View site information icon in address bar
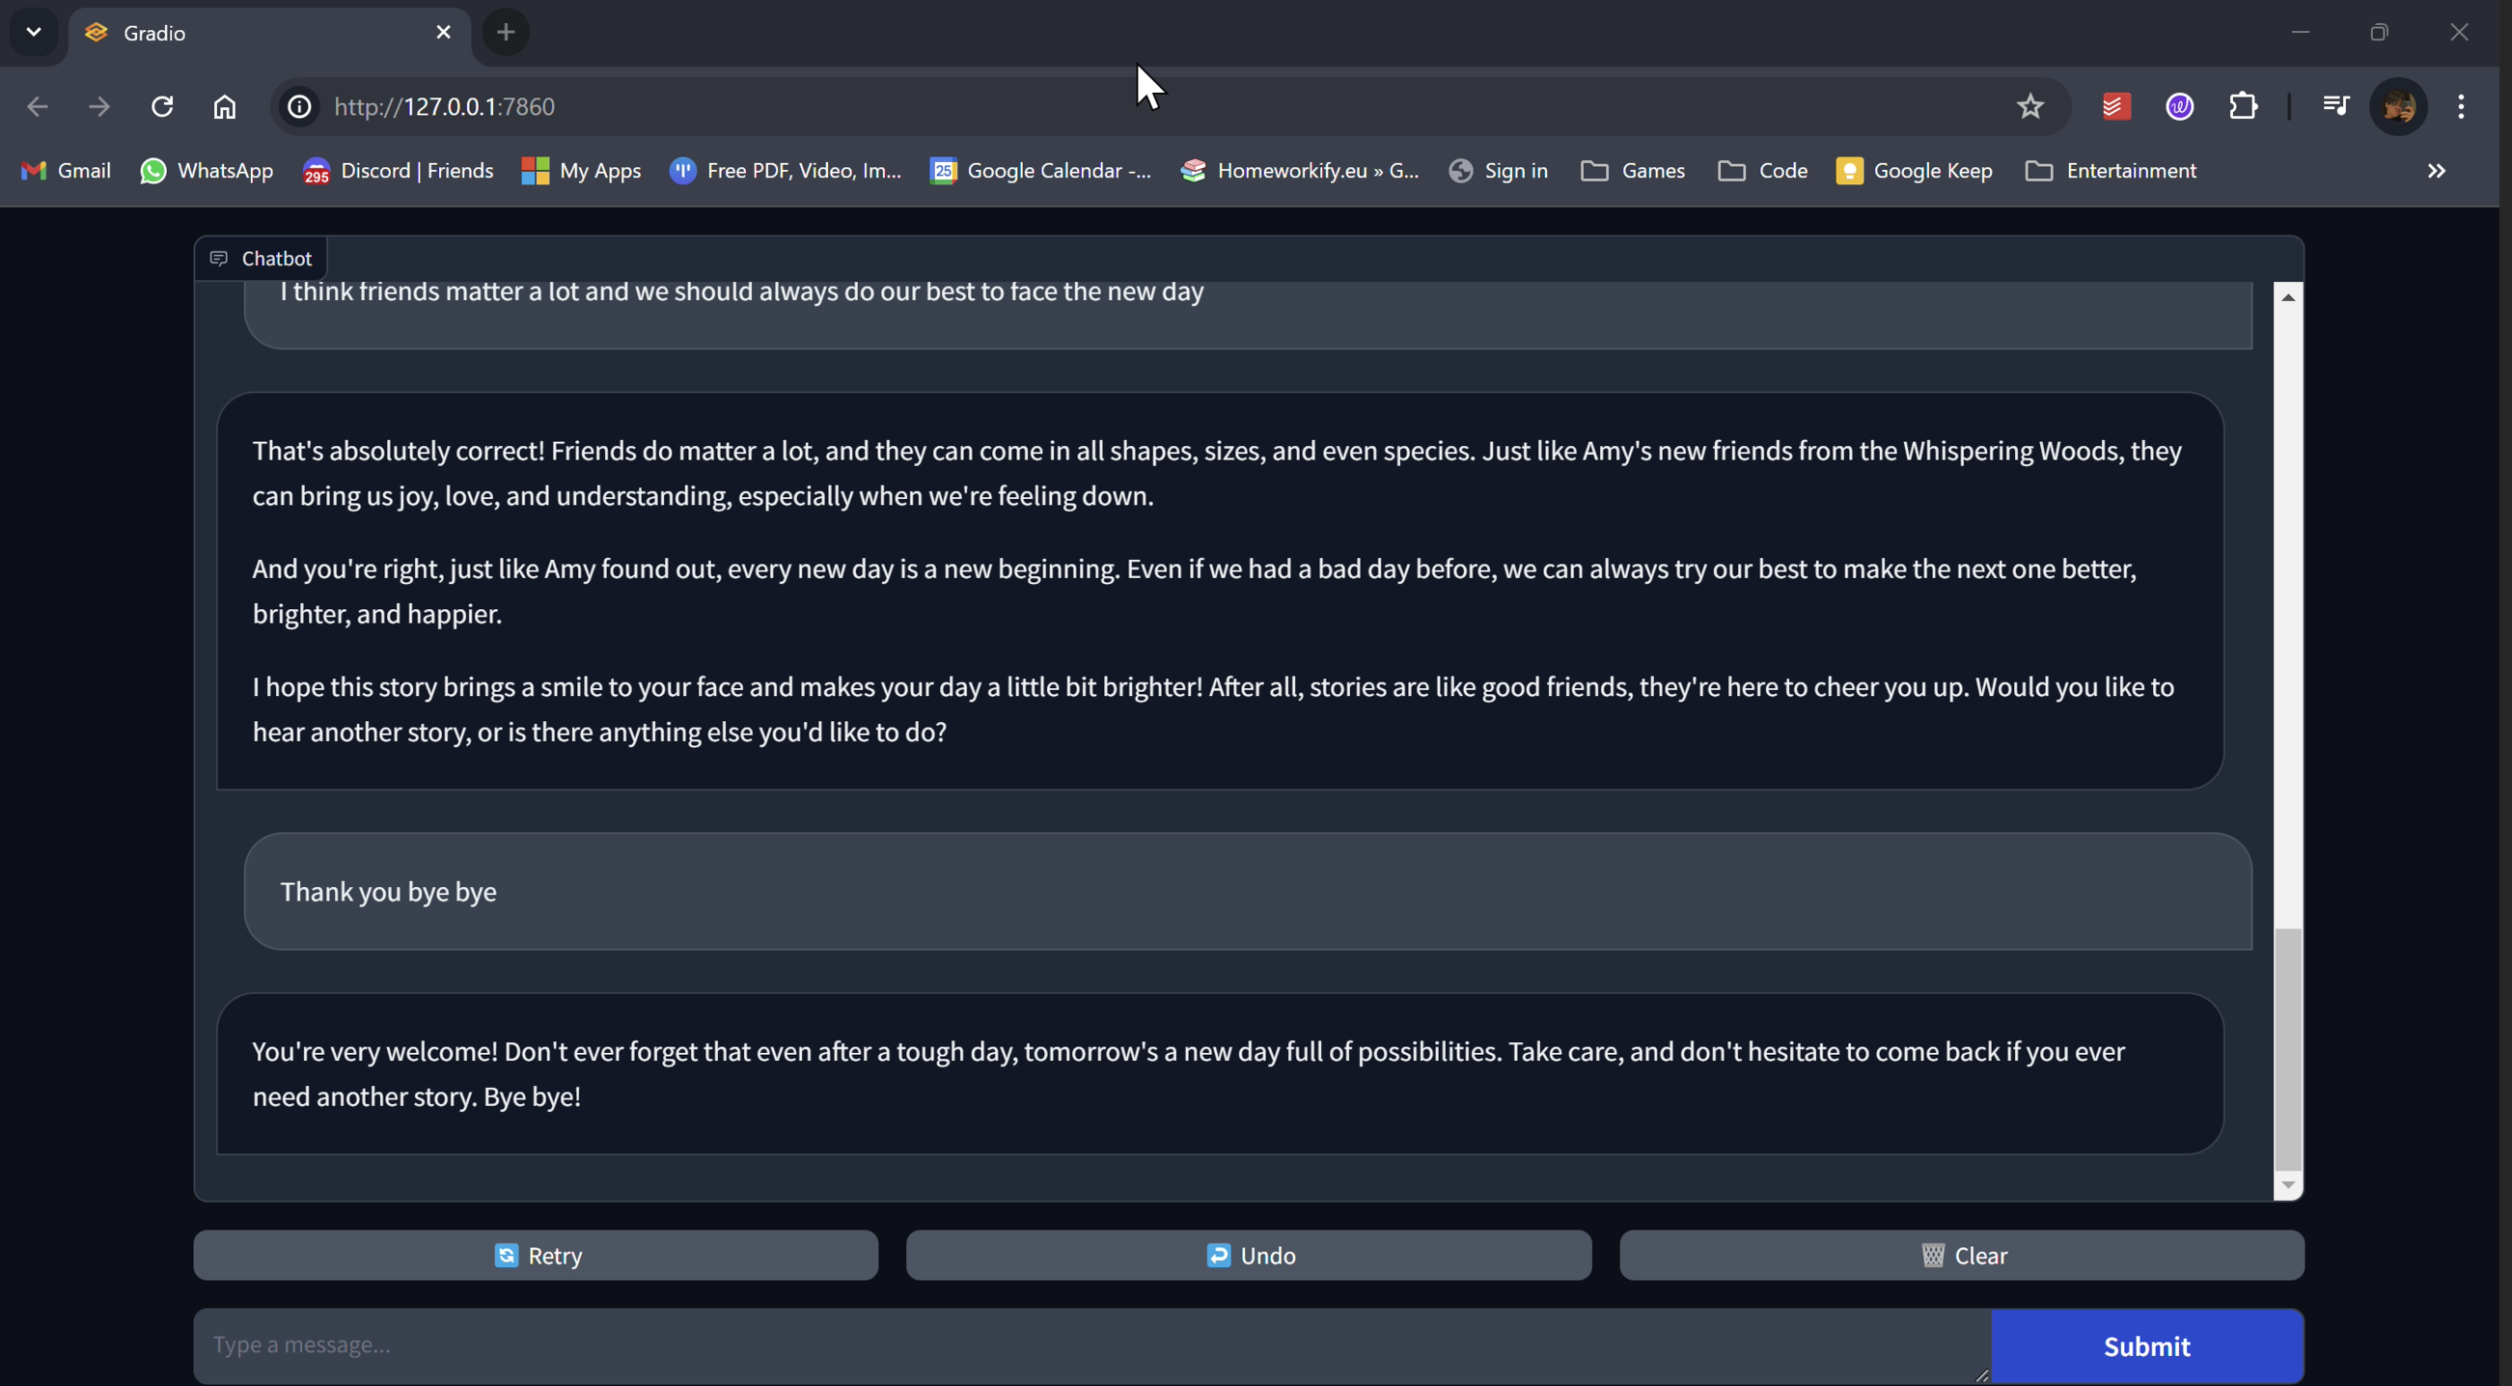Image resolution: width=2512 pixels, height=1386 pixels. point(299,106)
